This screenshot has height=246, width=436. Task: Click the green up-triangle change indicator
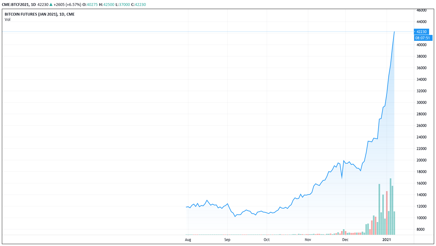pyautogui.click(x=51, y=4)
